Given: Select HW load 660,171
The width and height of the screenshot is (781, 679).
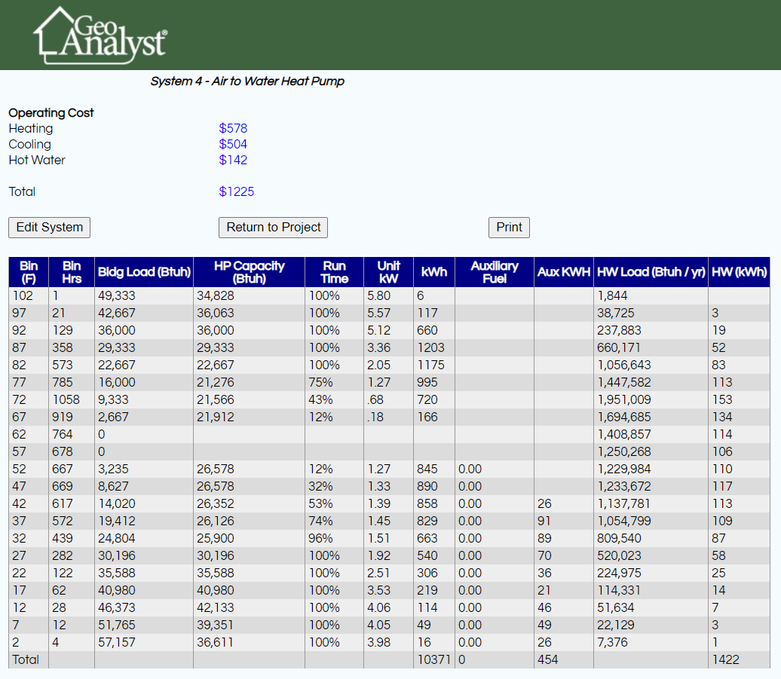Looking at the screenshot, I should pos(619,348).
